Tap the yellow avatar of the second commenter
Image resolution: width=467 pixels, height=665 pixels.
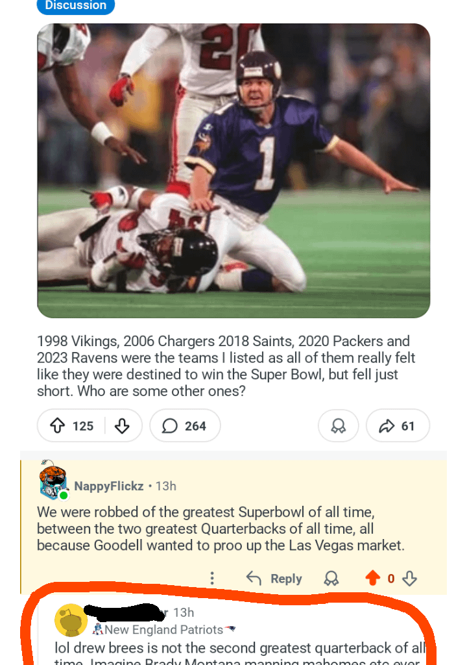coord(71,620)
